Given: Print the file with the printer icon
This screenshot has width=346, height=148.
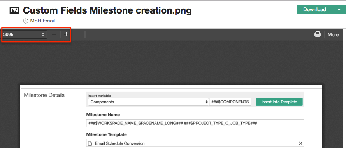Looking at the screenshot, I should [x=318, y=34].
